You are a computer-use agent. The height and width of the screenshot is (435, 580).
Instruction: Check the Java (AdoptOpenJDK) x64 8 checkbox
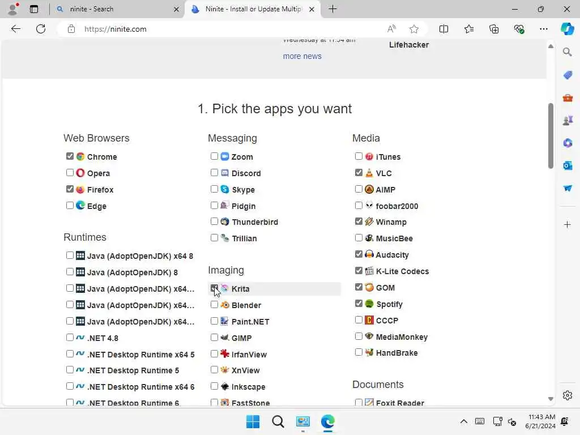(70, 255)
